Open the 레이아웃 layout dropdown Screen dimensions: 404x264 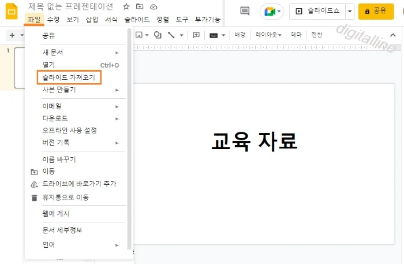[x=268, y=35]
